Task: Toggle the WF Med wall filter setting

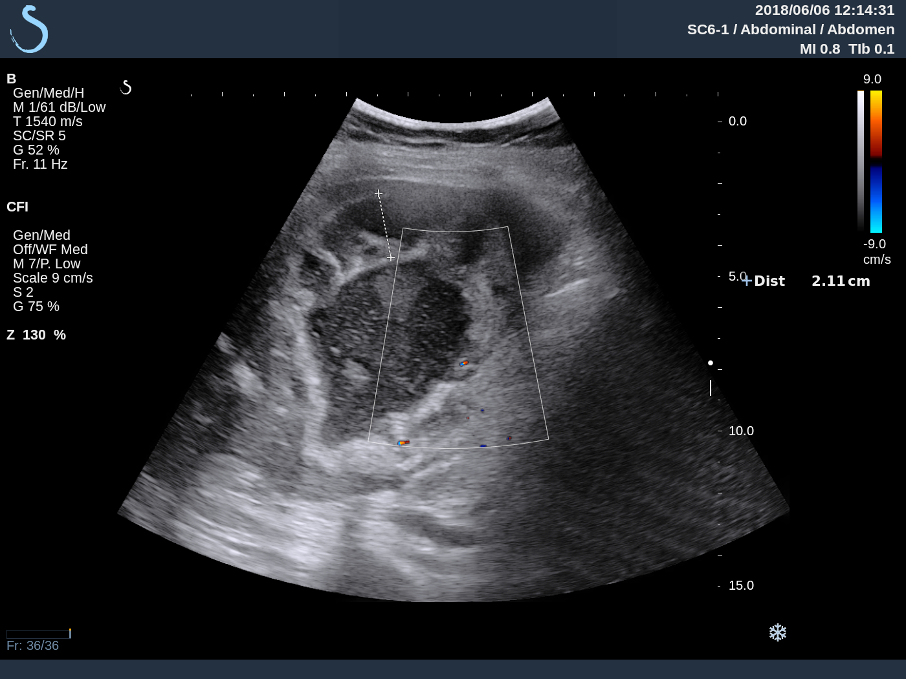Action: [50, 249]
